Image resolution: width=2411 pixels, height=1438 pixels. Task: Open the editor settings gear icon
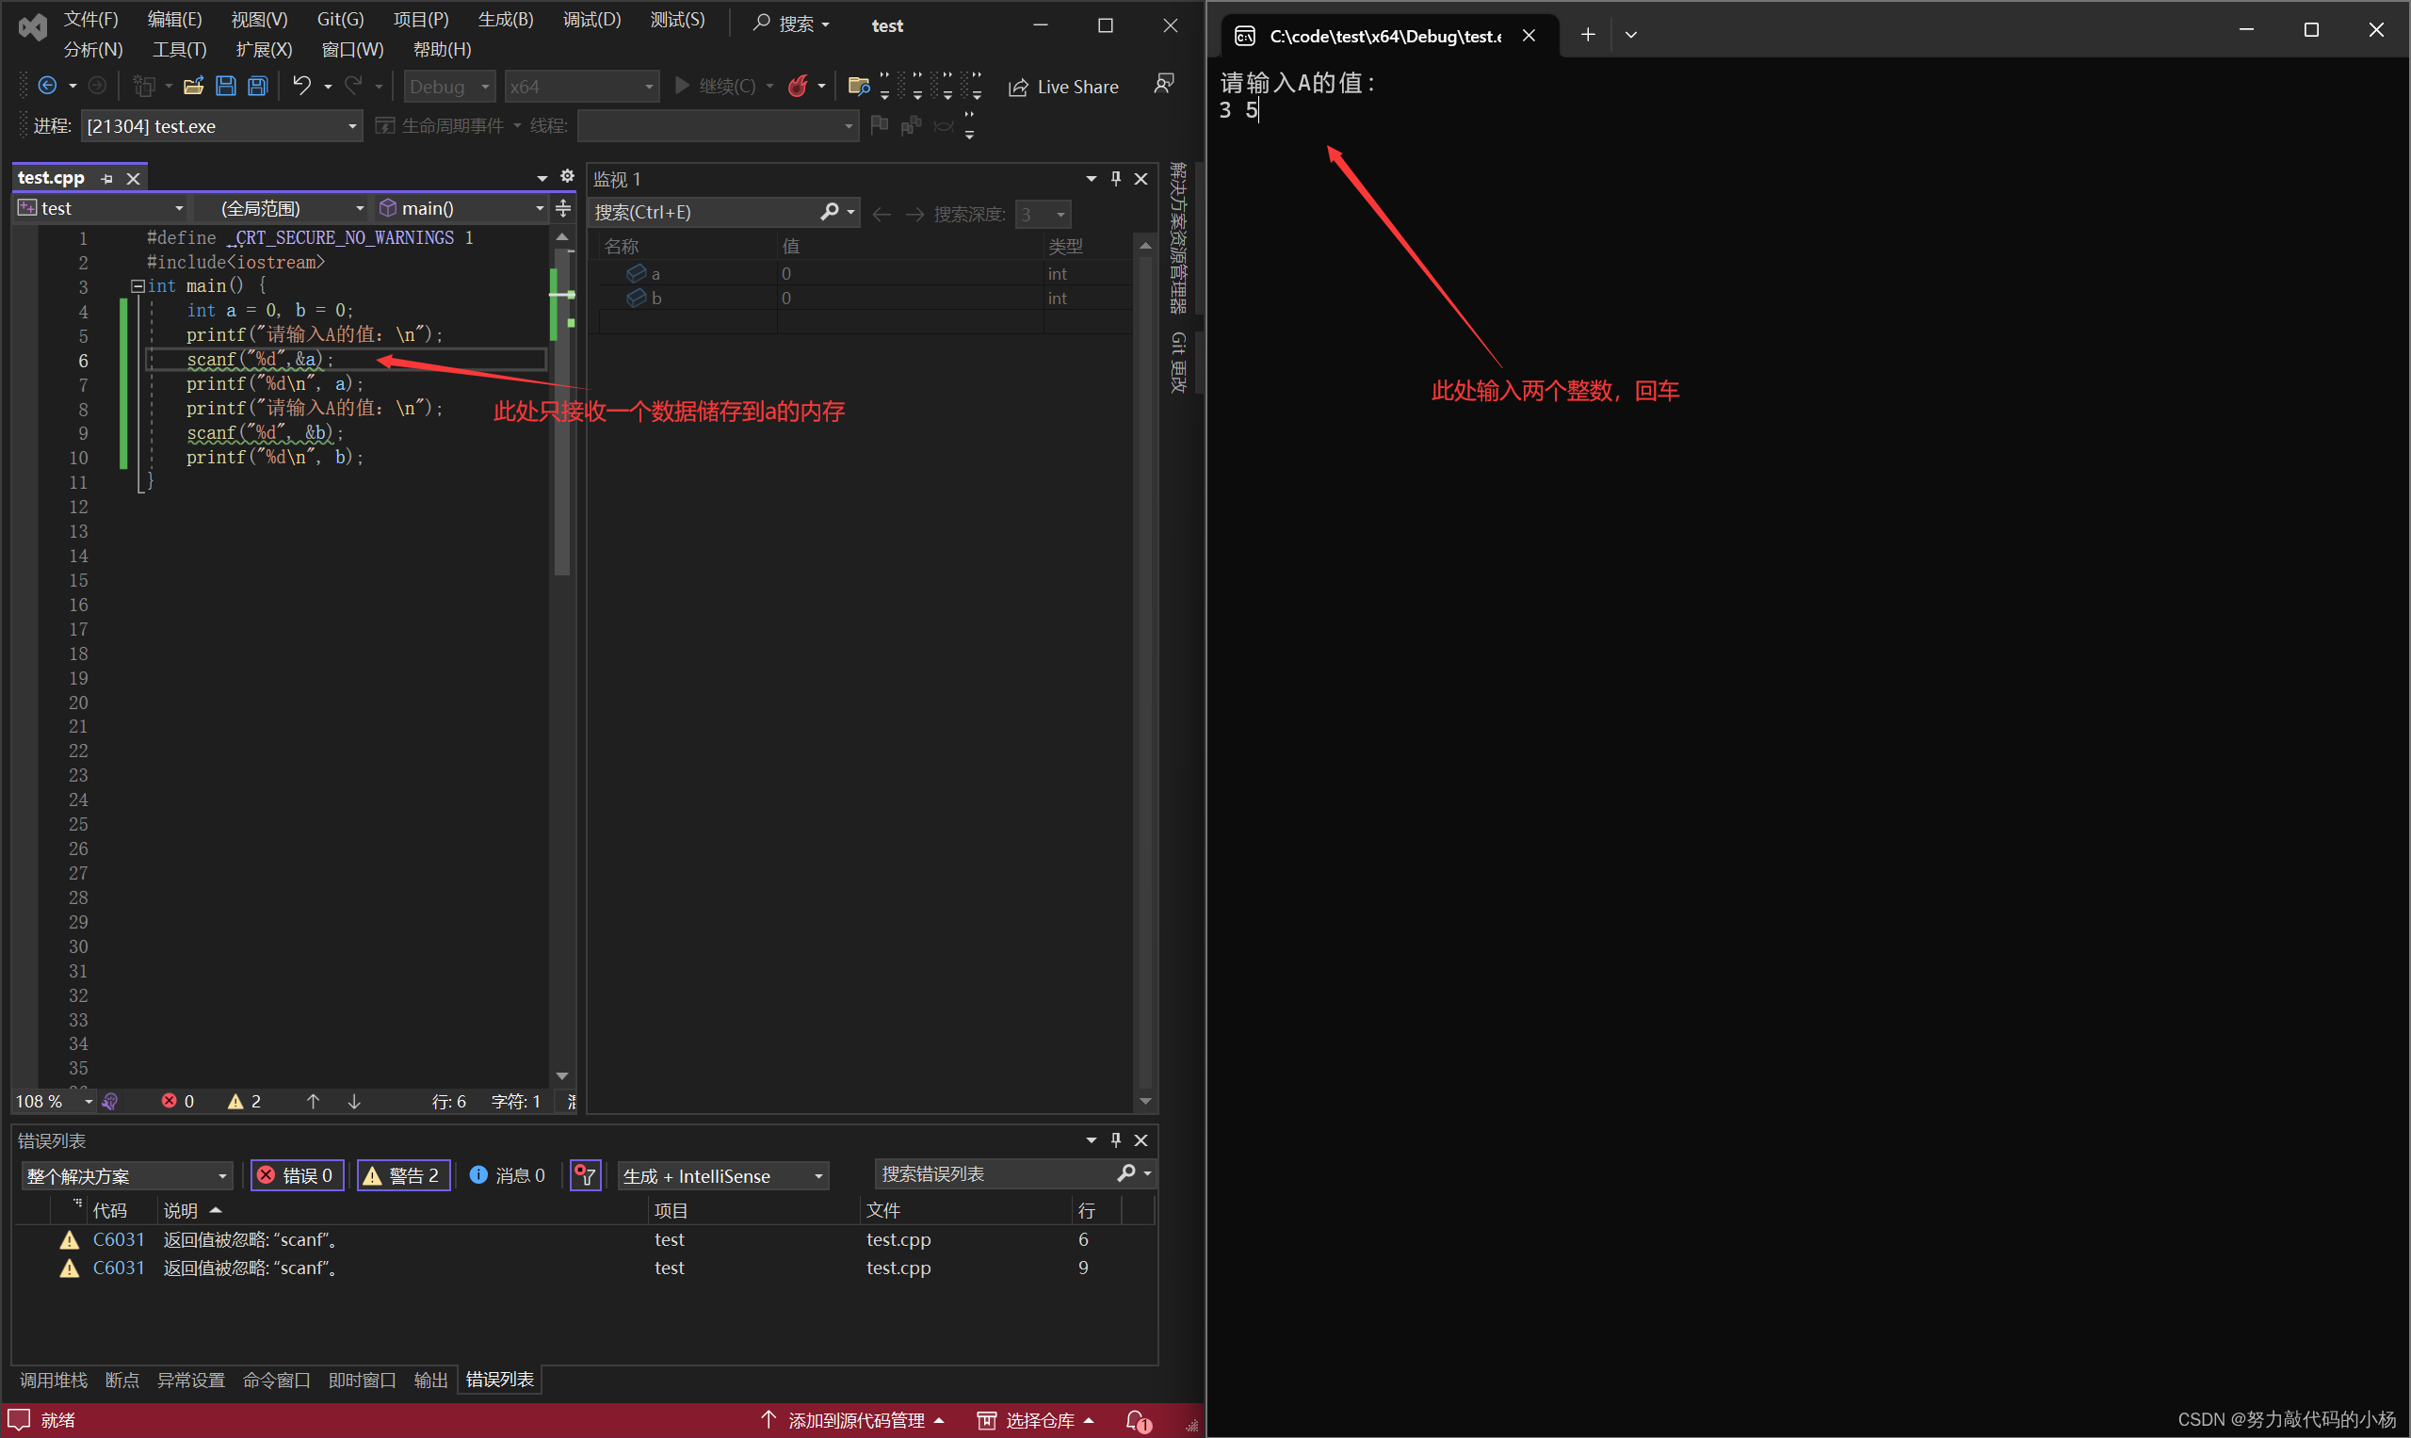click(568, 176)
